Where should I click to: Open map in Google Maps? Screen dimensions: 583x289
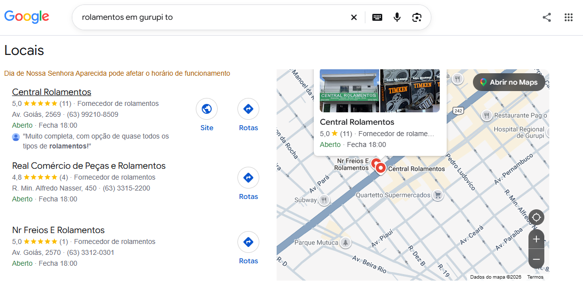click(x=509, y=82)
